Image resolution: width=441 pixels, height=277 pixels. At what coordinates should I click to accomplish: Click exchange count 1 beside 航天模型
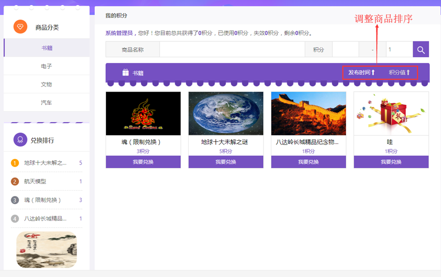[81, 181]
